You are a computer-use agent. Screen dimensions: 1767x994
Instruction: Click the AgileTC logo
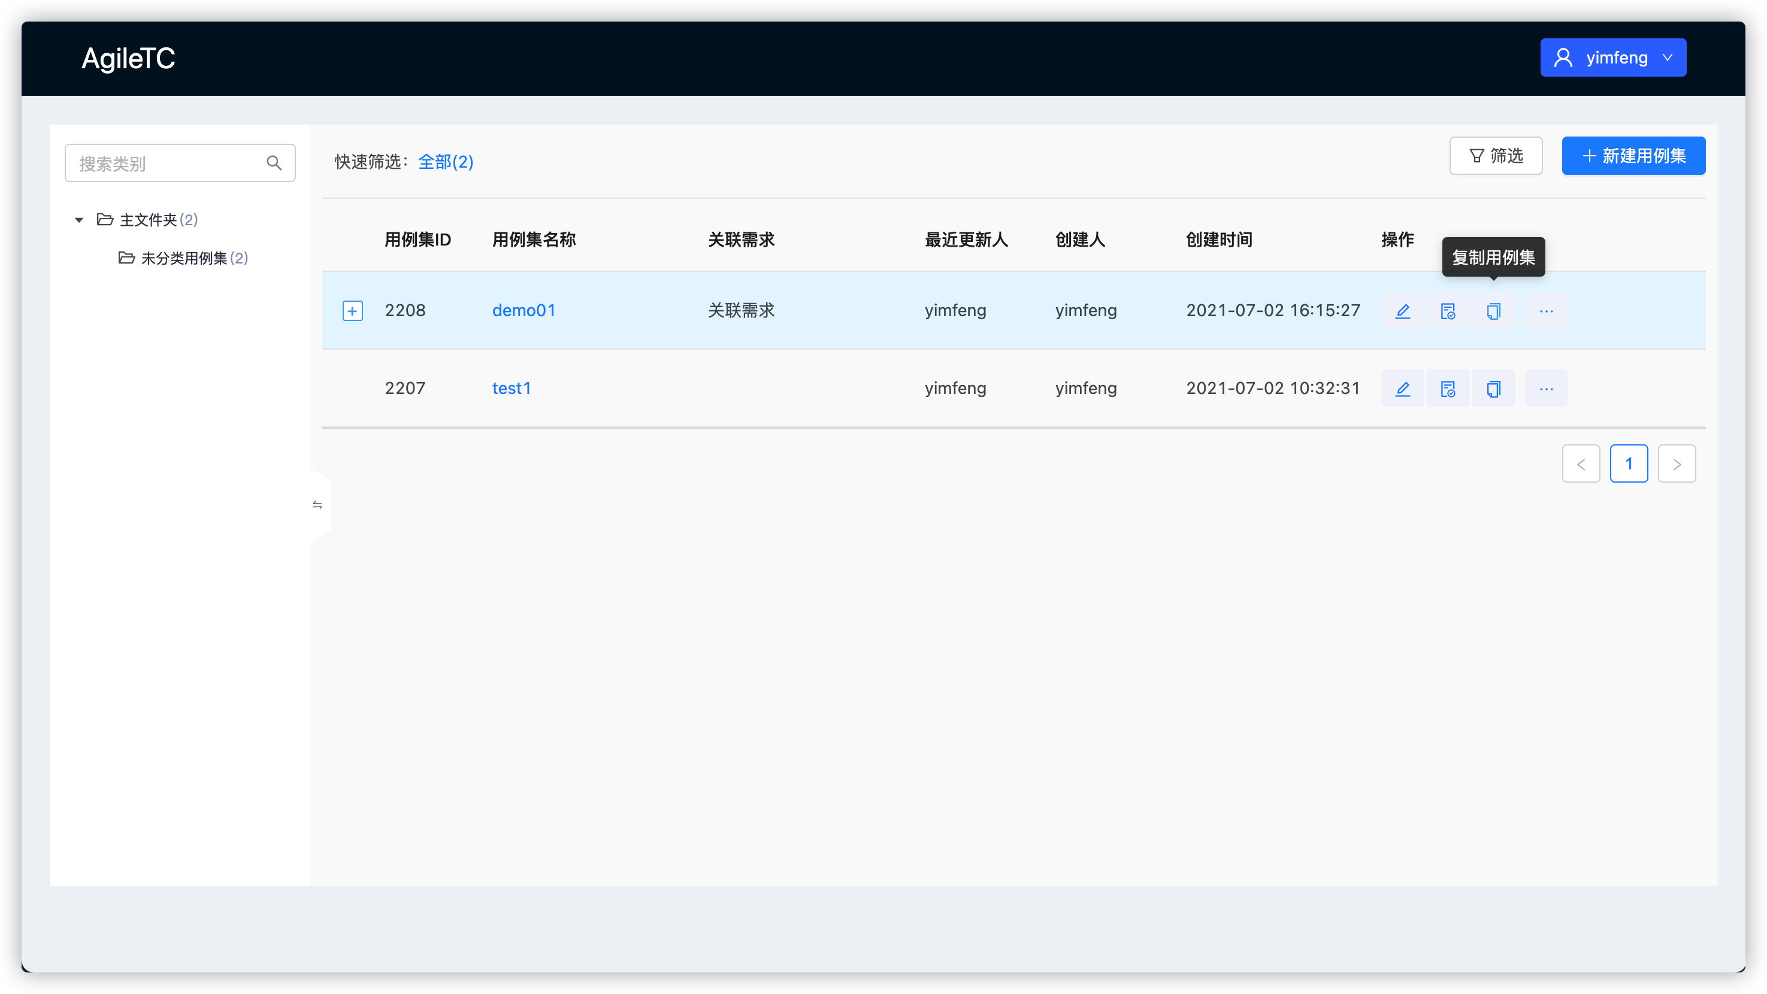128,58
